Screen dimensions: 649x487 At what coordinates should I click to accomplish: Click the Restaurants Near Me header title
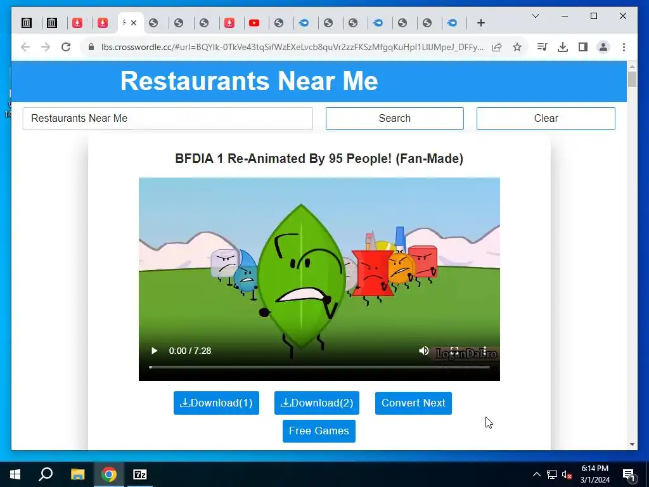[x=248, y=81]
